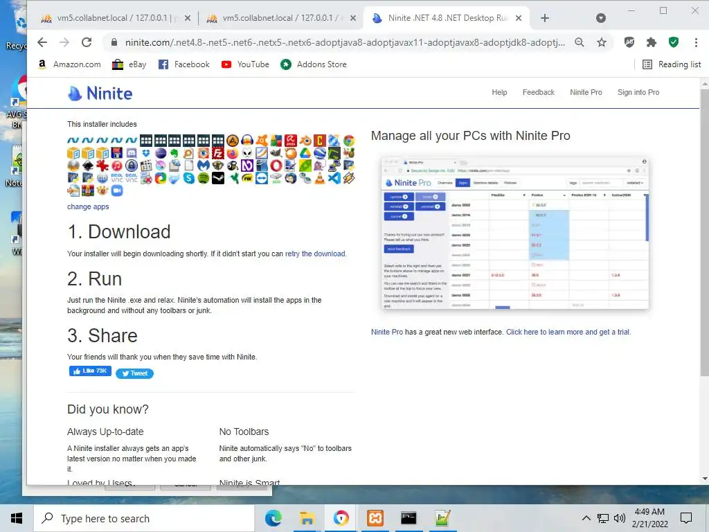The width and height of the screenshot is (709, 532).
Task: Click the Visual Studio Code icon
Action: [334, 178]
